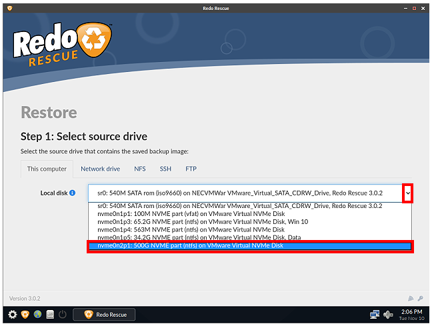Click the volume speaker tray icon

[x=388, y=315]
